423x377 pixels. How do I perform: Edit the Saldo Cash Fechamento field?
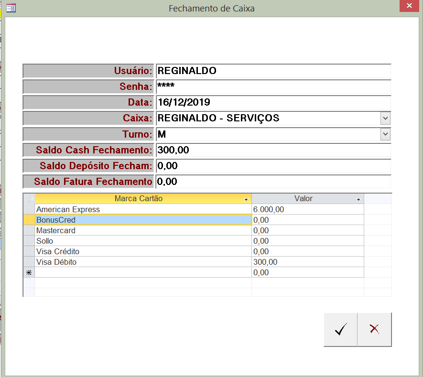coord(272,150)
